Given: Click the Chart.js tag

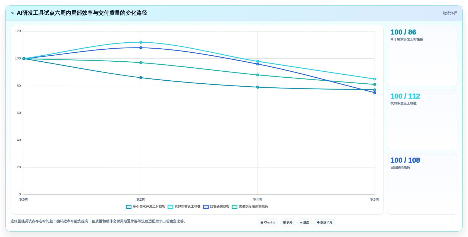Looking at the screenshot, I should pos(268,223).
